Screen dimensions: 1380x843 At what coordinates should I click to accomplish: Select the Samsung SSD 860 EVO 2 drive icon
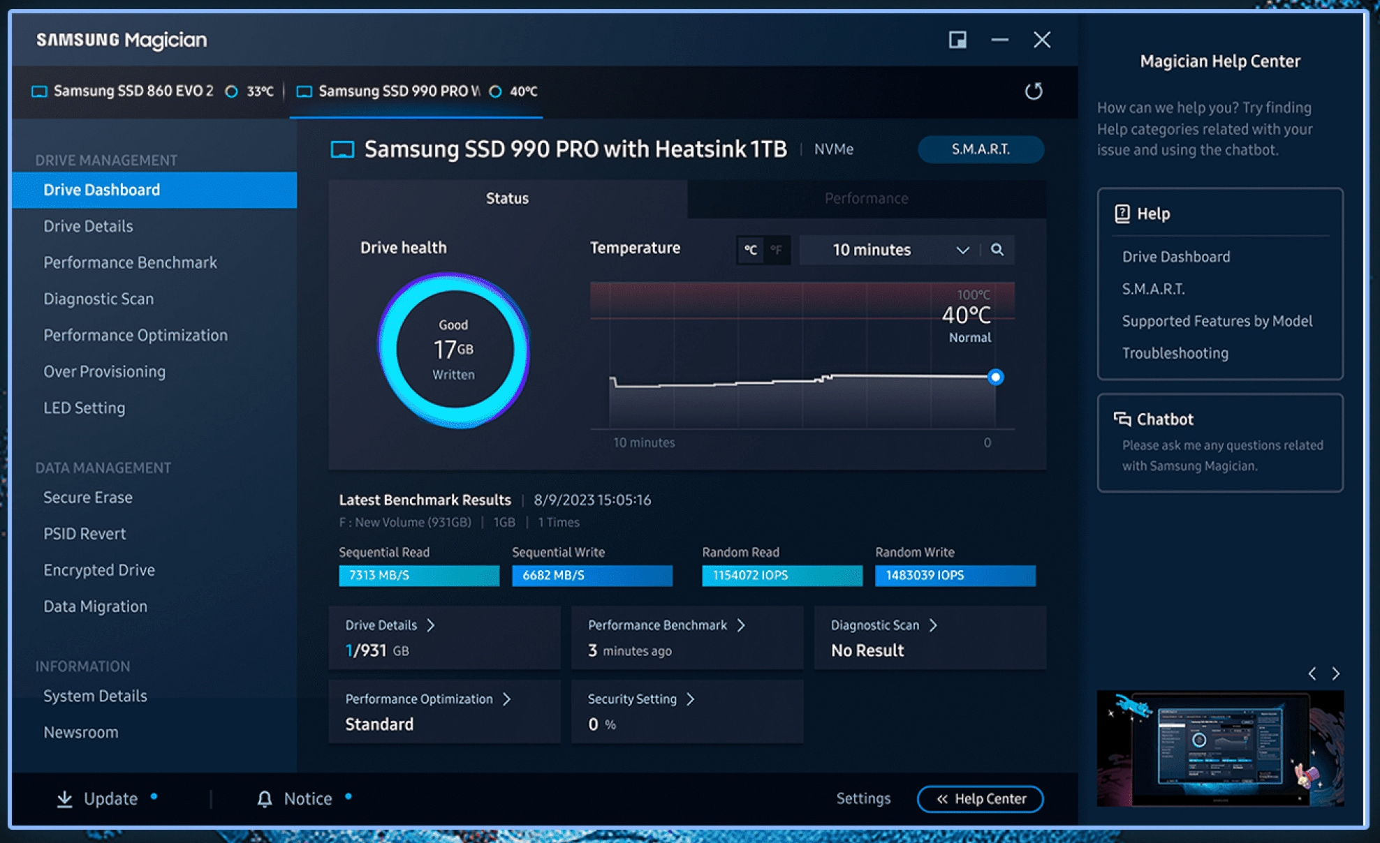(40, 91)
